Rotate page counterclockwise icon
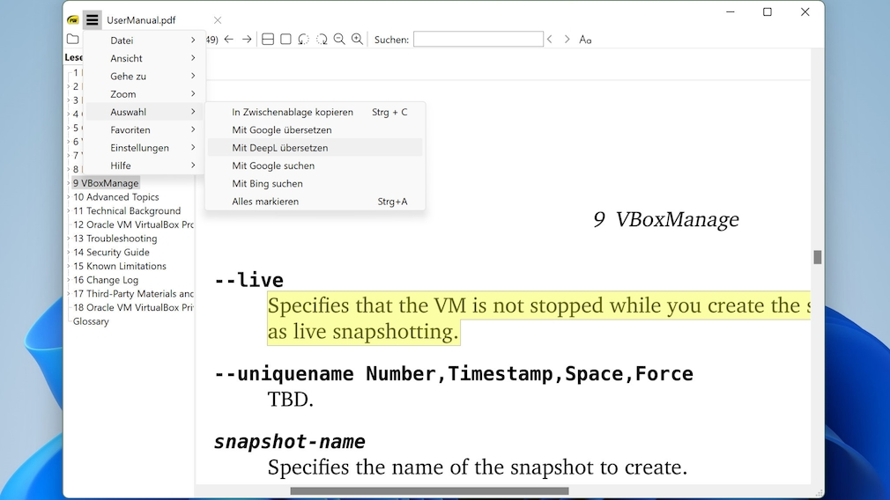The image size is (890, 500). [304, 39]
